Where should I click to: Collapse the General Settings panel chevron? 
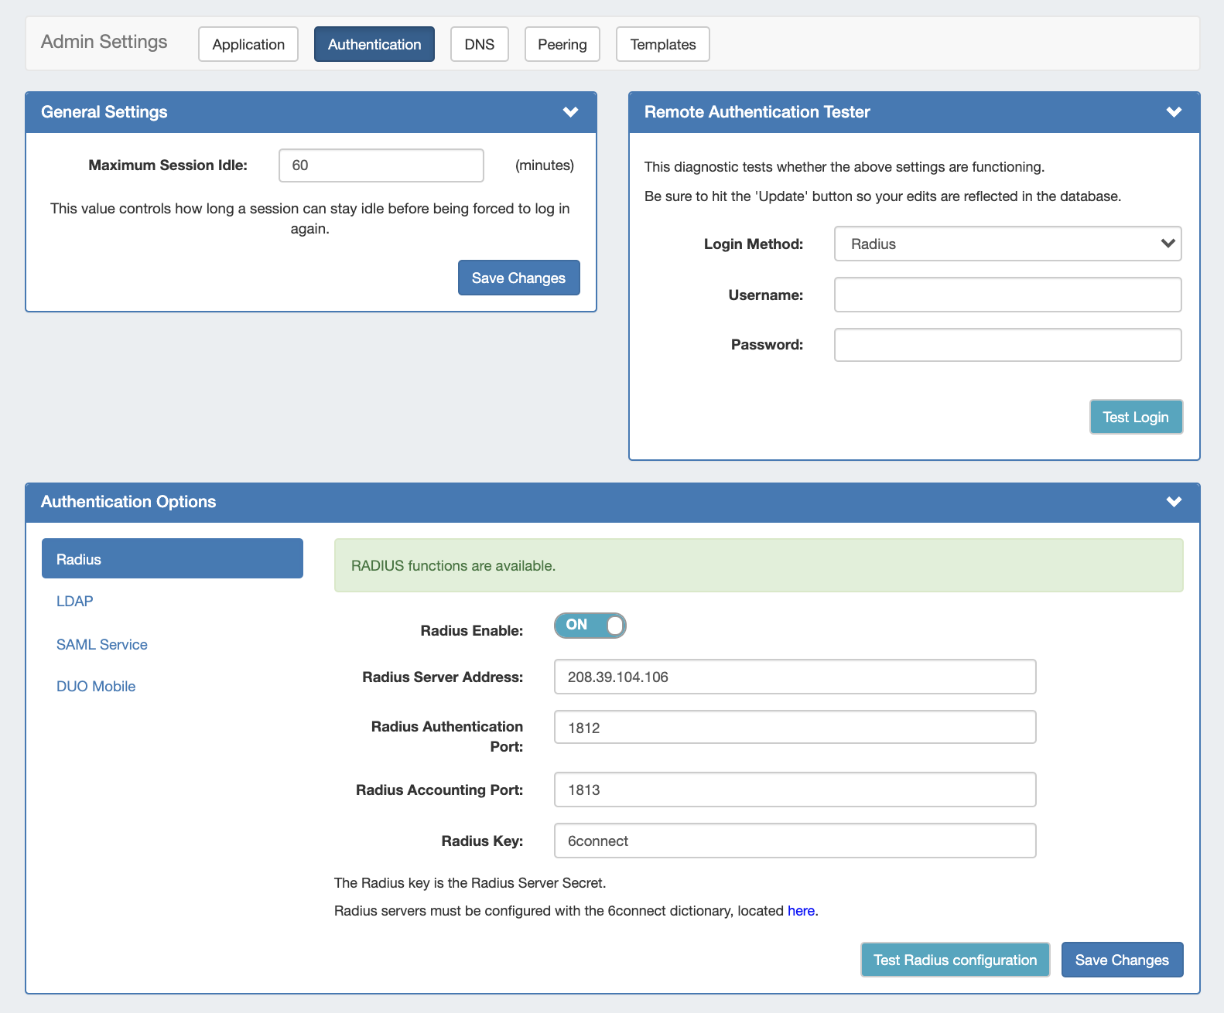570,112
